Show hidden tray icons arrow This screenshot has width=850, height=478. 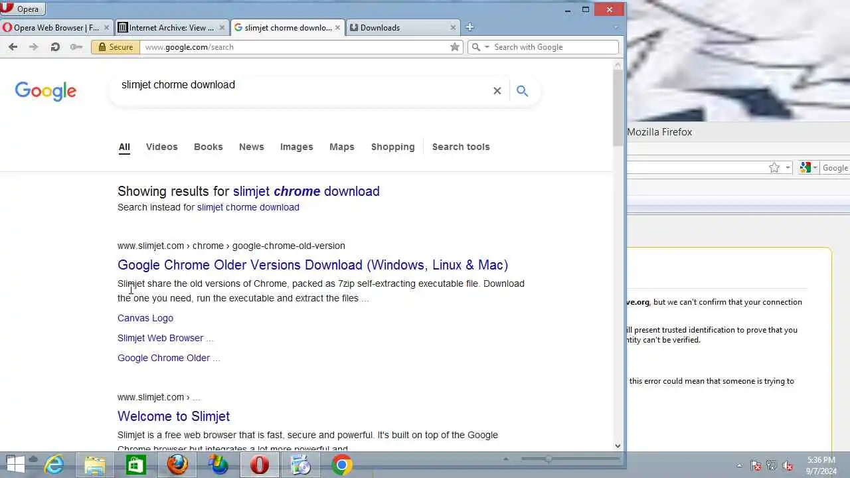click(x=740, y=465)
